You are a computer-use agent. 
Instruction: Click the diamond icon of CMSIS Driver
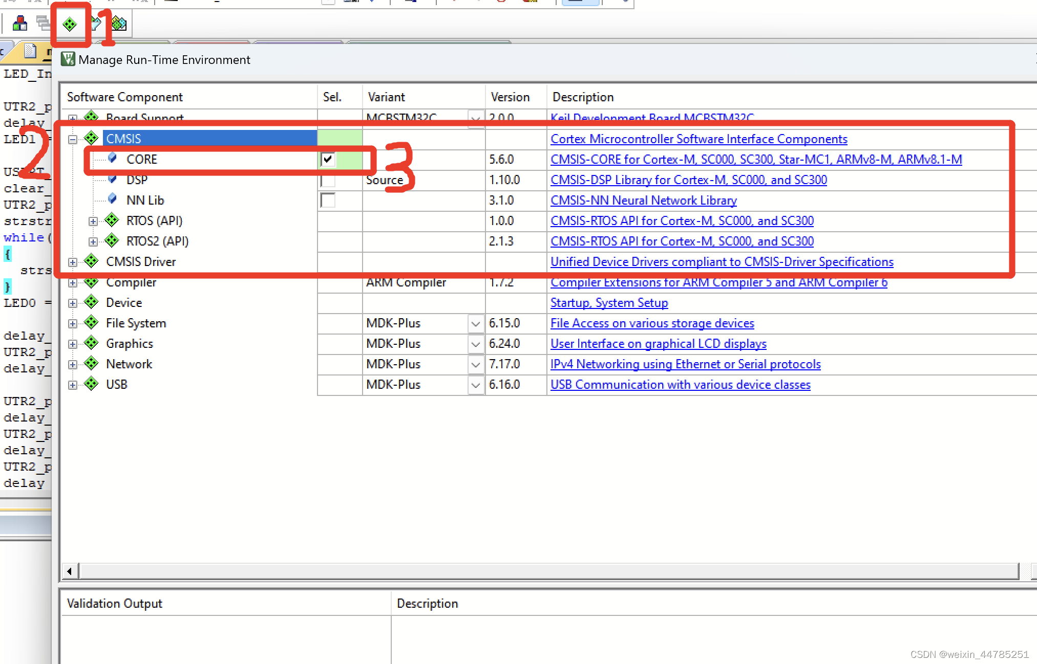pos(91,261)
